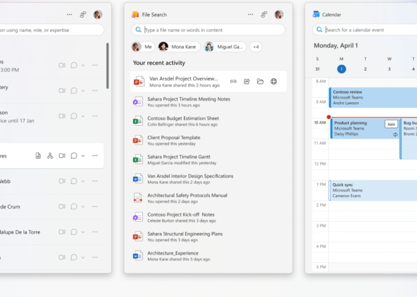Open Client Proposal Template

[208, 140]
